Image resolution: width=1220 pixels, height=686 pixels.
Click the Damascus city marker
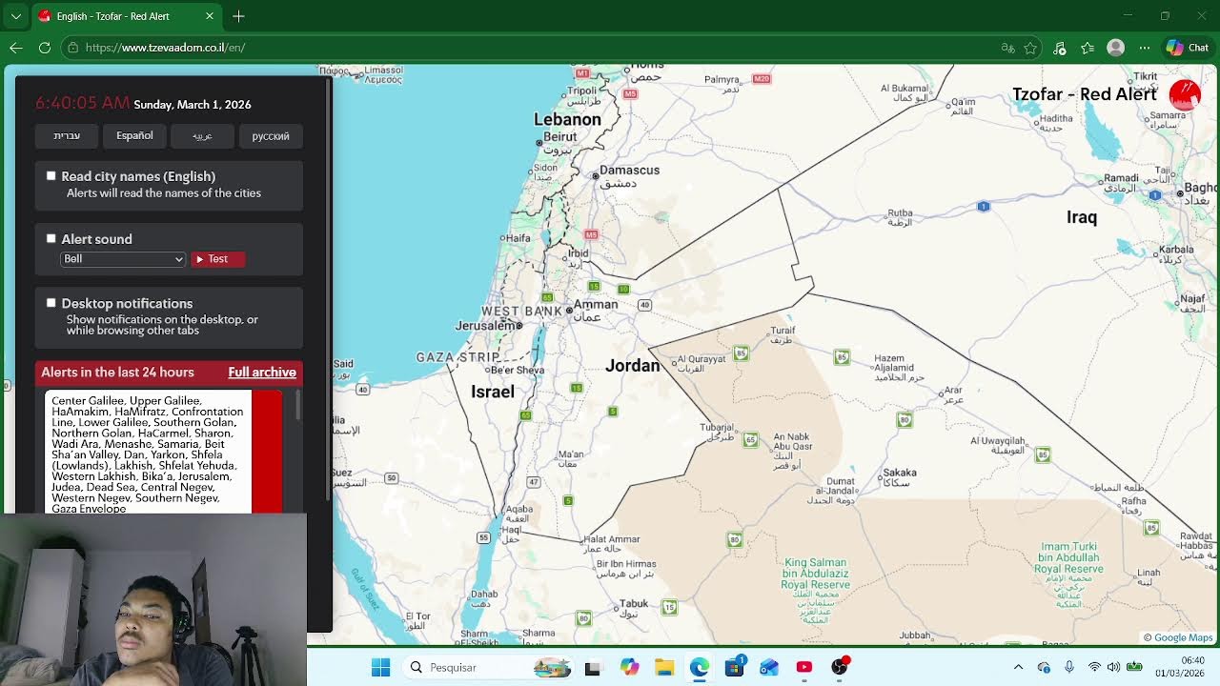point(596,176)
